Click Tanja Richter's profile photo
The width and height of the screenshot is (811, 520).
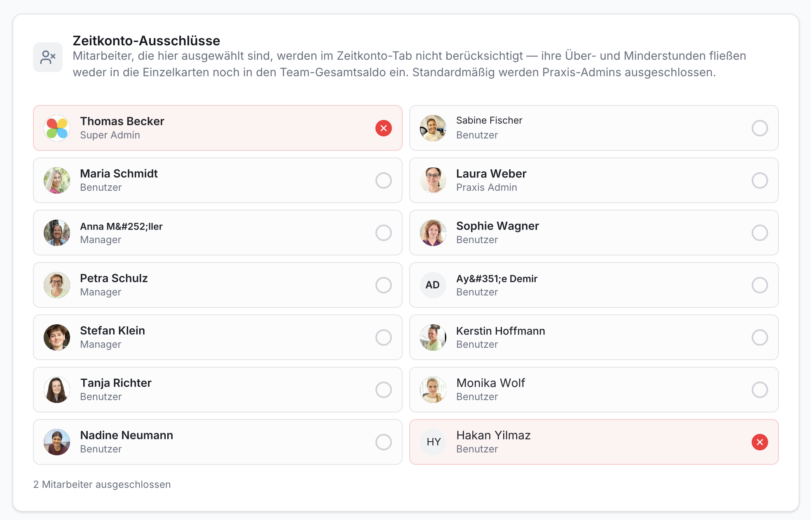(57, 390)
